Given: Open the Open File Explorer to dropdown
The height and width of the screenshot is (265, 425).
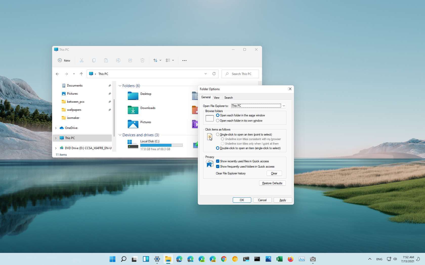Looking at the screenshot, I should [x=284, y=106].
